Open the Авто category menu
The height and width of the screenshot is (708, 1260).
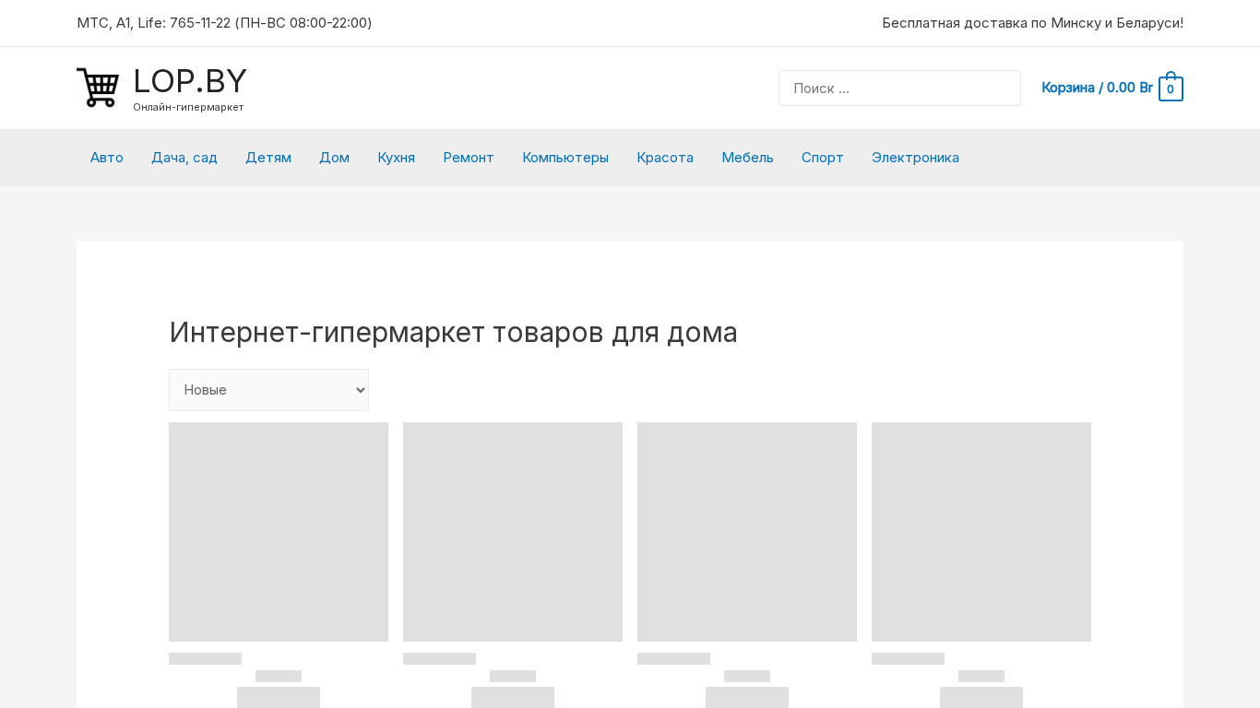tap(107, 158)
